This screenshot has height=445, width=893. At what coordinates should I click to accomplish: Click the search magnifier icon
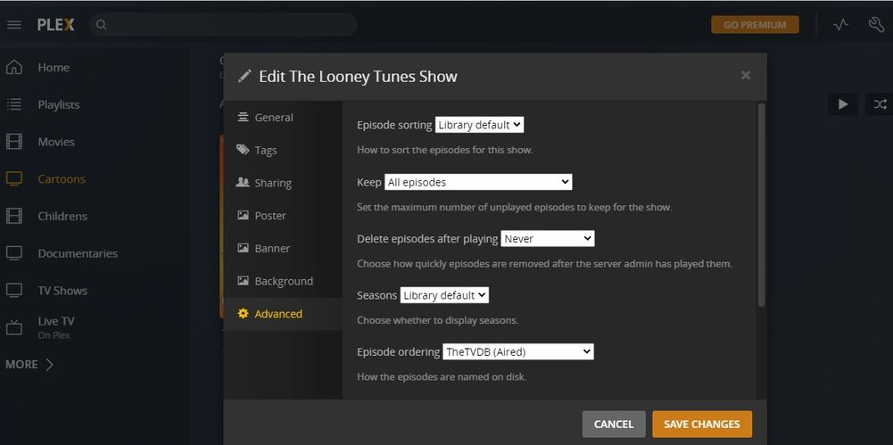point(102,25)
